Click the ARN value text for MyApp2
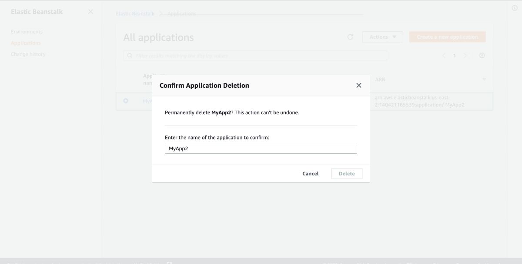 click(x=419, y=101)
